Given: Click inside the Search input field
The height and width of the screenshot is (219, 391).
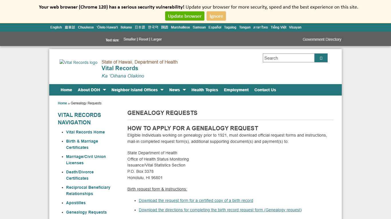Looking at the screenshot, I should coord(288,58).
